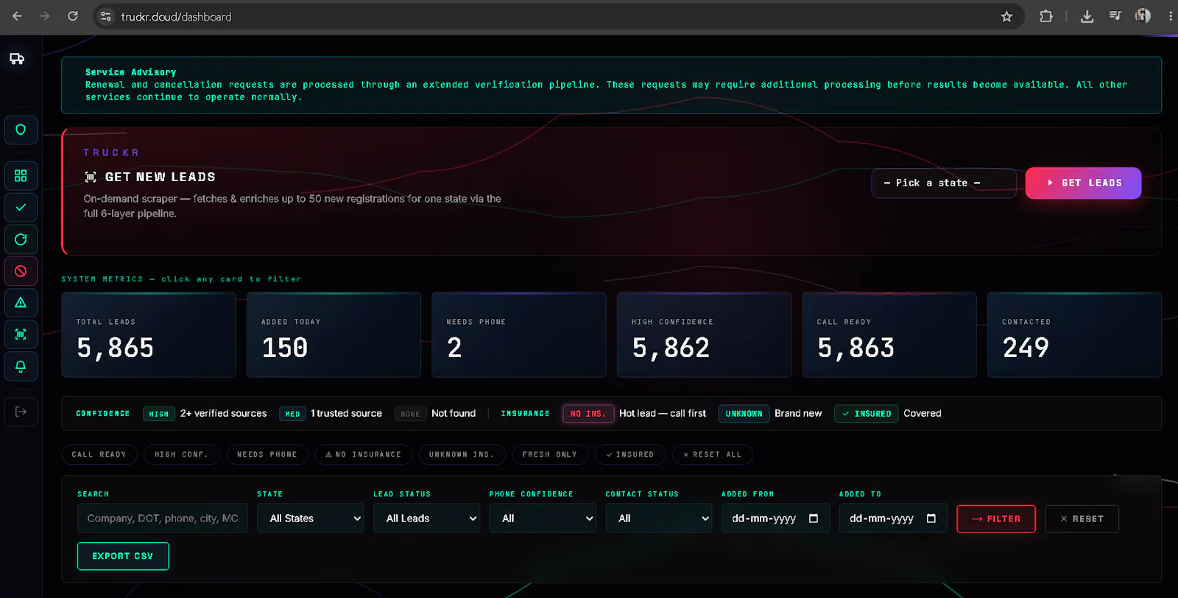Toggle the Needs Phone quick filter chip
Screen dimensions: 1178x598
coord(267,454)
